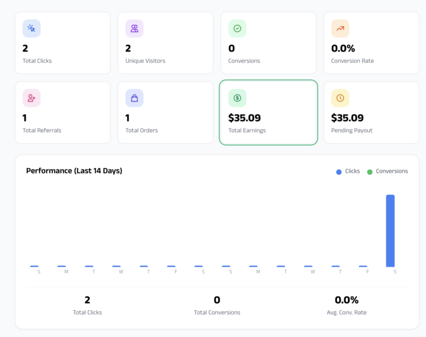Click the Total Clicks summary below chart
Image resolution: width=426 pixels, height=337 pixels.
pyautogui.click(x=88, y=305)
